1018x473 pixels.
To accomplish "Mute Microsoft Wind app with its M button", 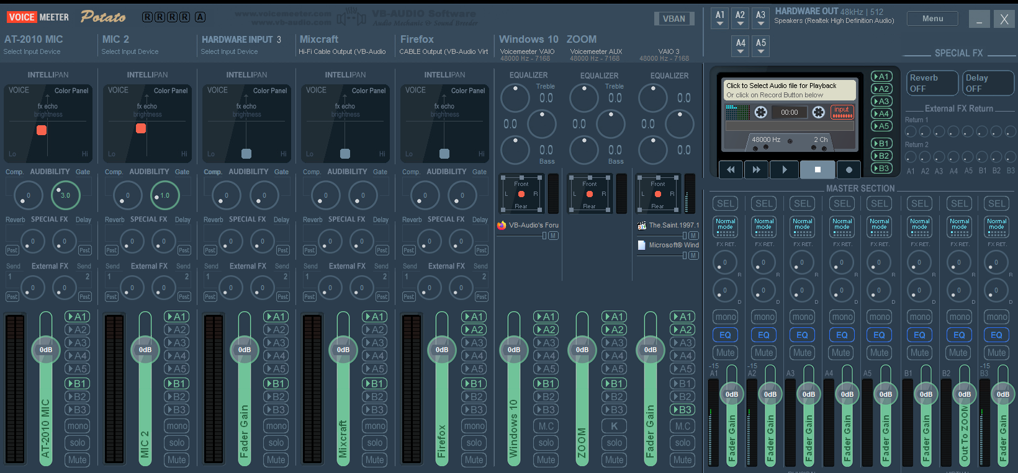I will tap(693, 255).
